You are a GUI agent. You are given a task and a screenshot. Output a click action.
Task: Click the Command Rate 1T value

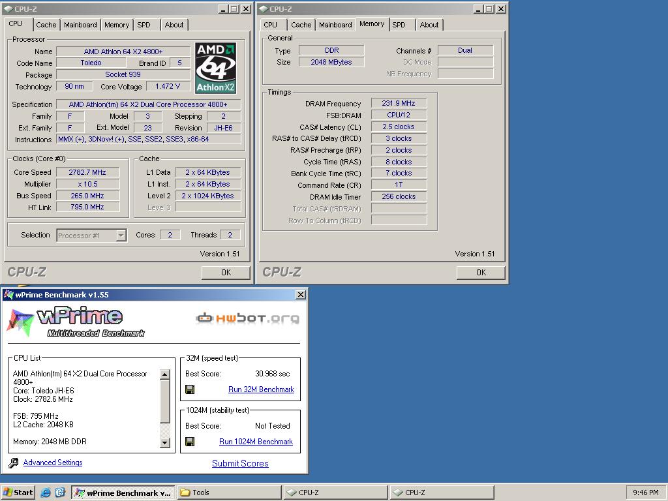click(399, 185)
